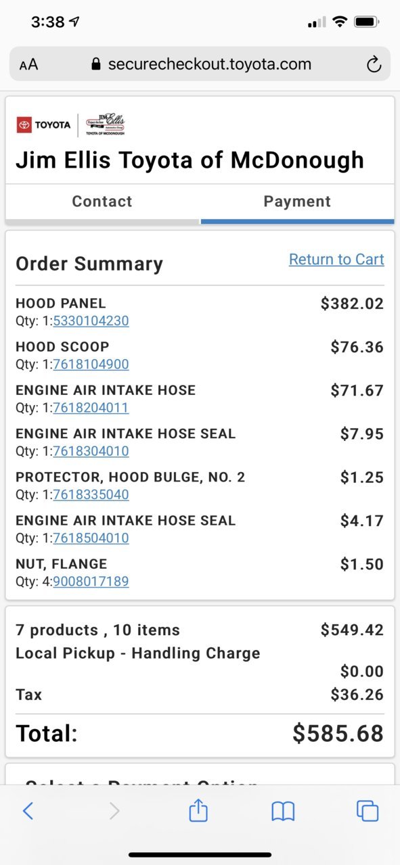Tap the Safari forward arrow

114,811
